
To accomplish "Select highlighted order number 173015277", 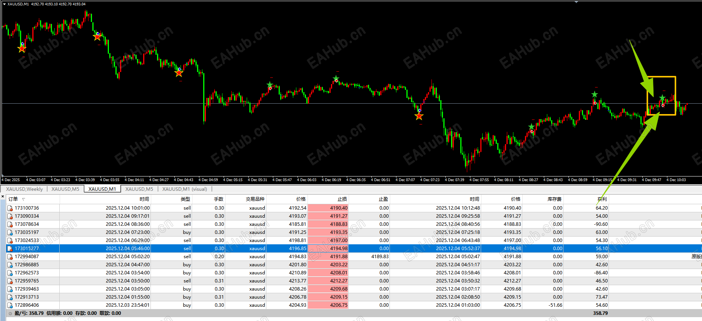I will click(x=27, y=249).
